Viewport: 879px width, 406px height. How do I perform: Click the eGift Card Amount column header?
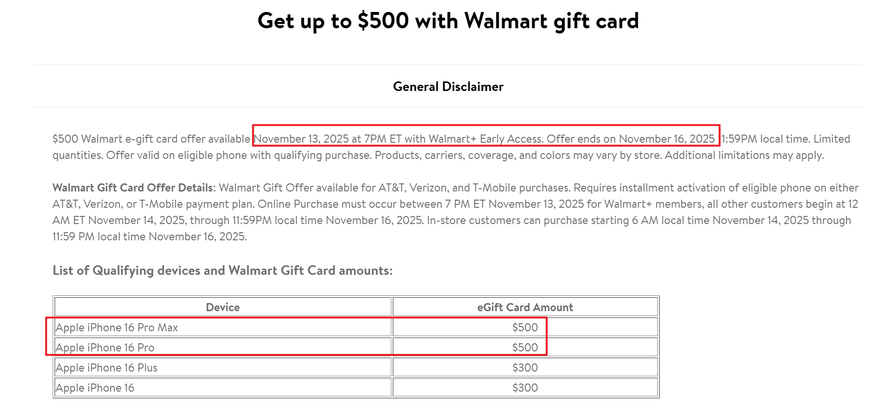point(525,307)
